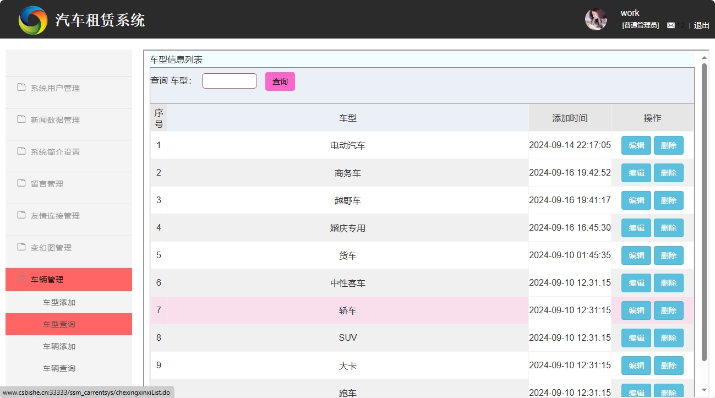Open the envelope messages icon
The image size is (715, 398).
pyautogui.click(x=670, y=25)
